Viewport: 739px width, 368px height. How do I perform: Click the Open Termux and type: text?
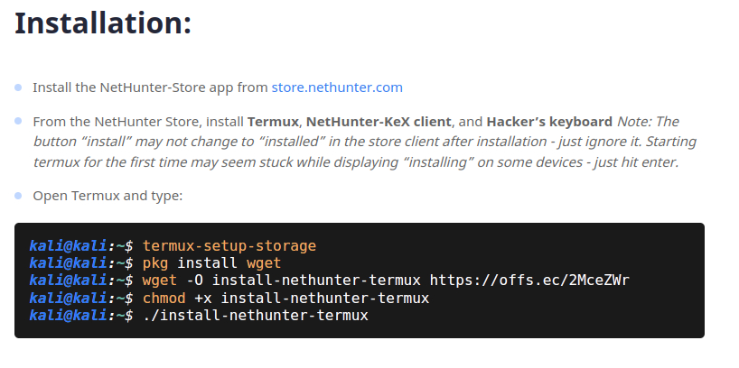[108, 196]
